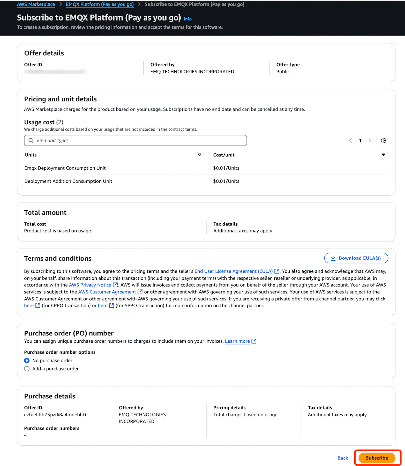Open the table preferences gear icon

pos(384,140)
